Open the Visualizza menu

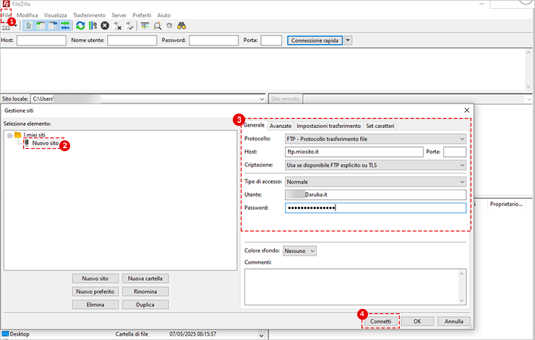(55, 15)
